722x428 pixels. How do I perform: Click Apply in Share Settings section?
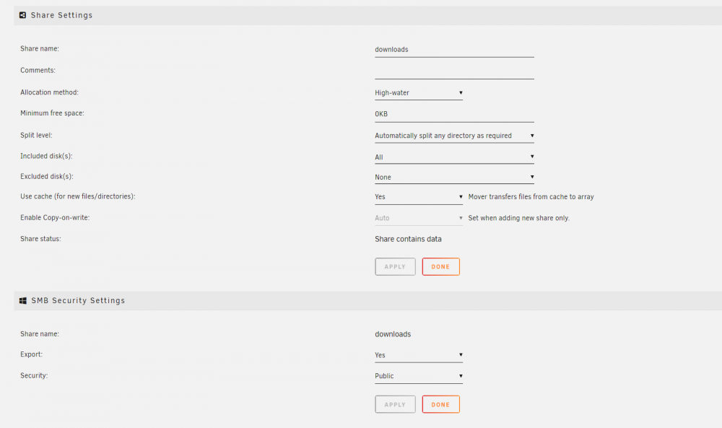pyautogui.click(x=395, y=266)
